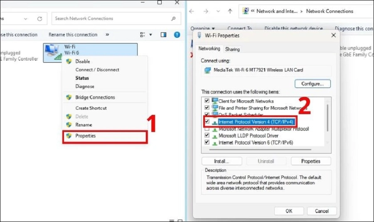Switch to the Sharing tab

click(232, 49)
